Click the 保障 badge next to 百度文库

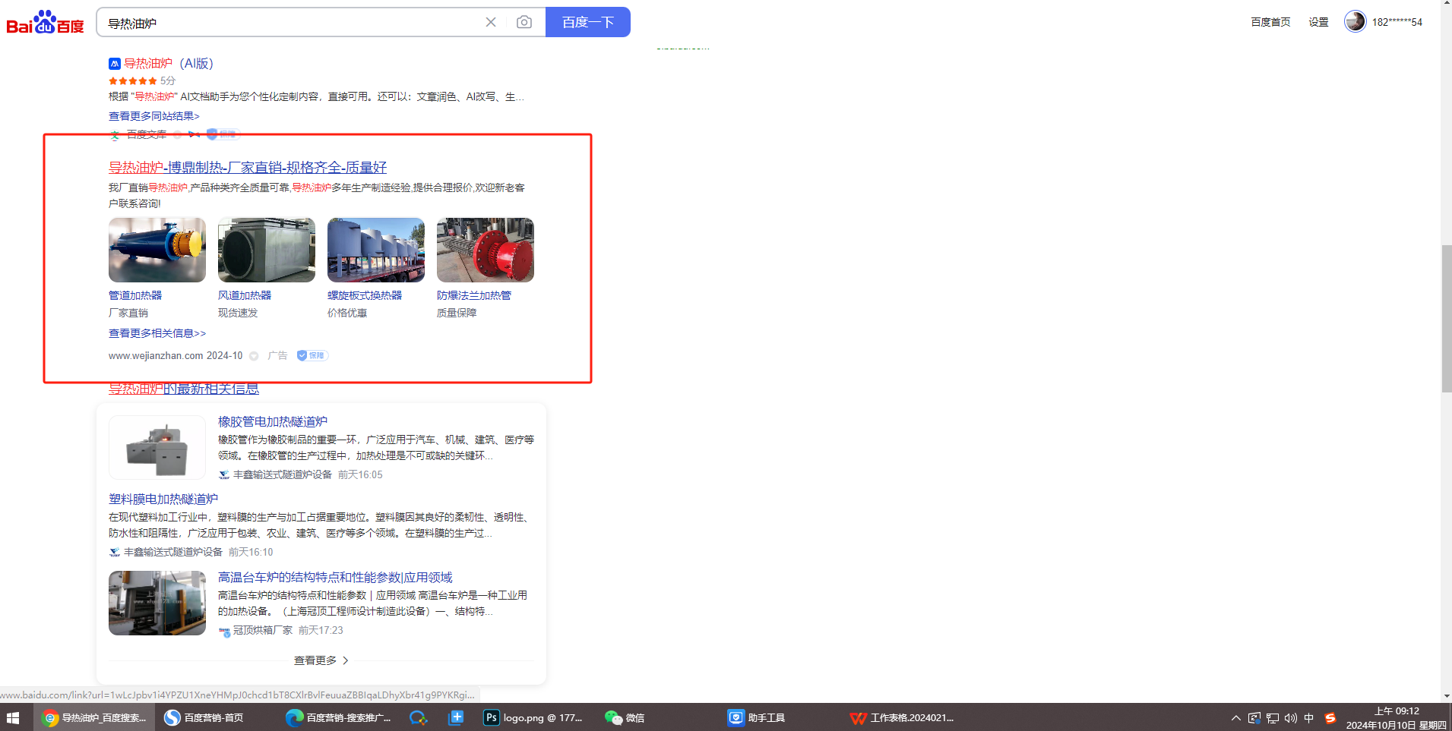click(222, 134)
